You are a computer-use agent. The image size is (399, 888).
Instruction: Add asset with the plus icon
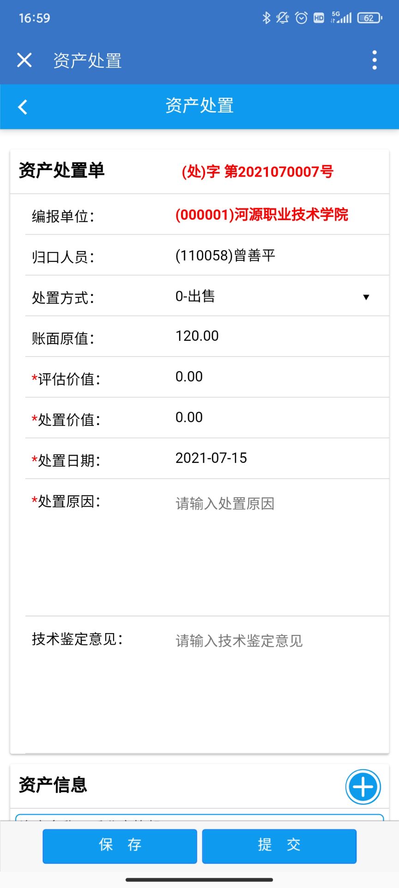[363, 787]
